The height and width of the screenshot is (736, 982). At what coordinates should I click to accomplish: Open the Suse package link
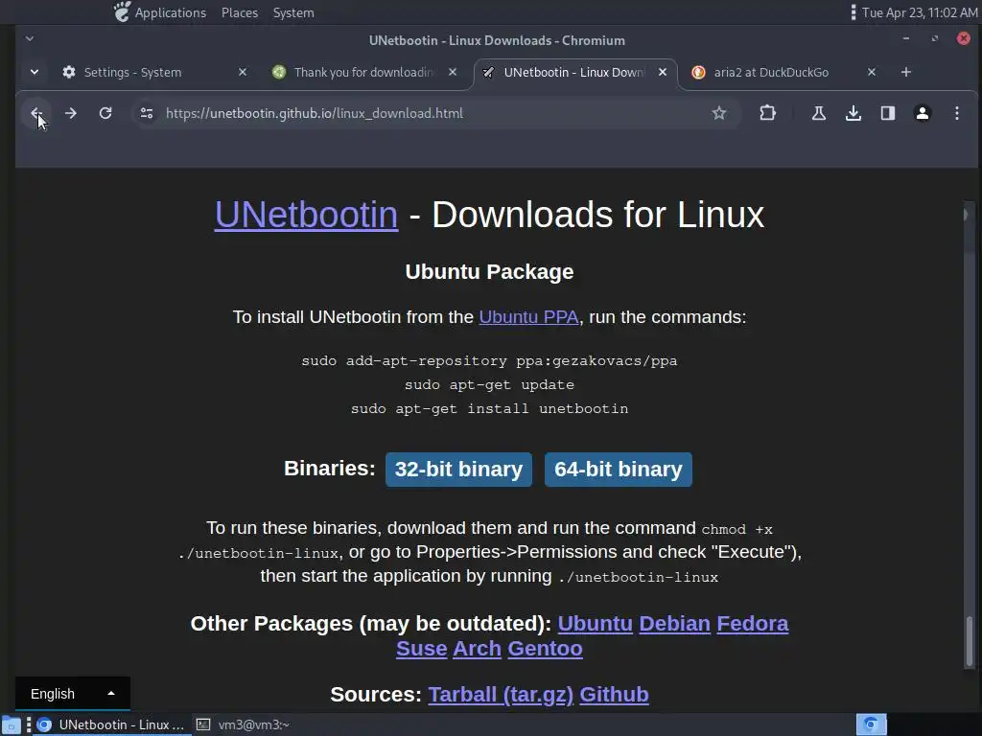pyautogui.click(x=422, y=649)
